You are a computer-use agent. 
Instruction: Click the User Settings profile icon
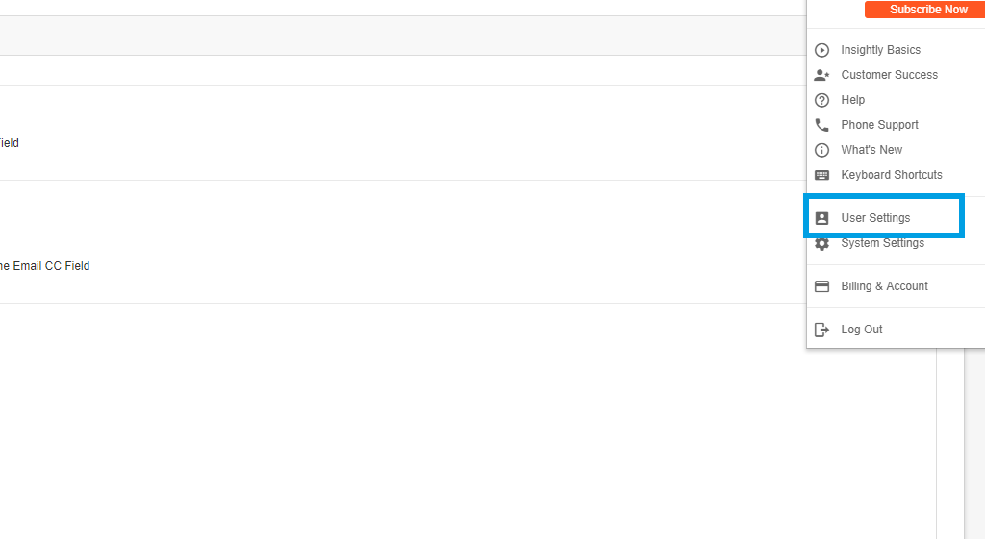tap(821, 218)
